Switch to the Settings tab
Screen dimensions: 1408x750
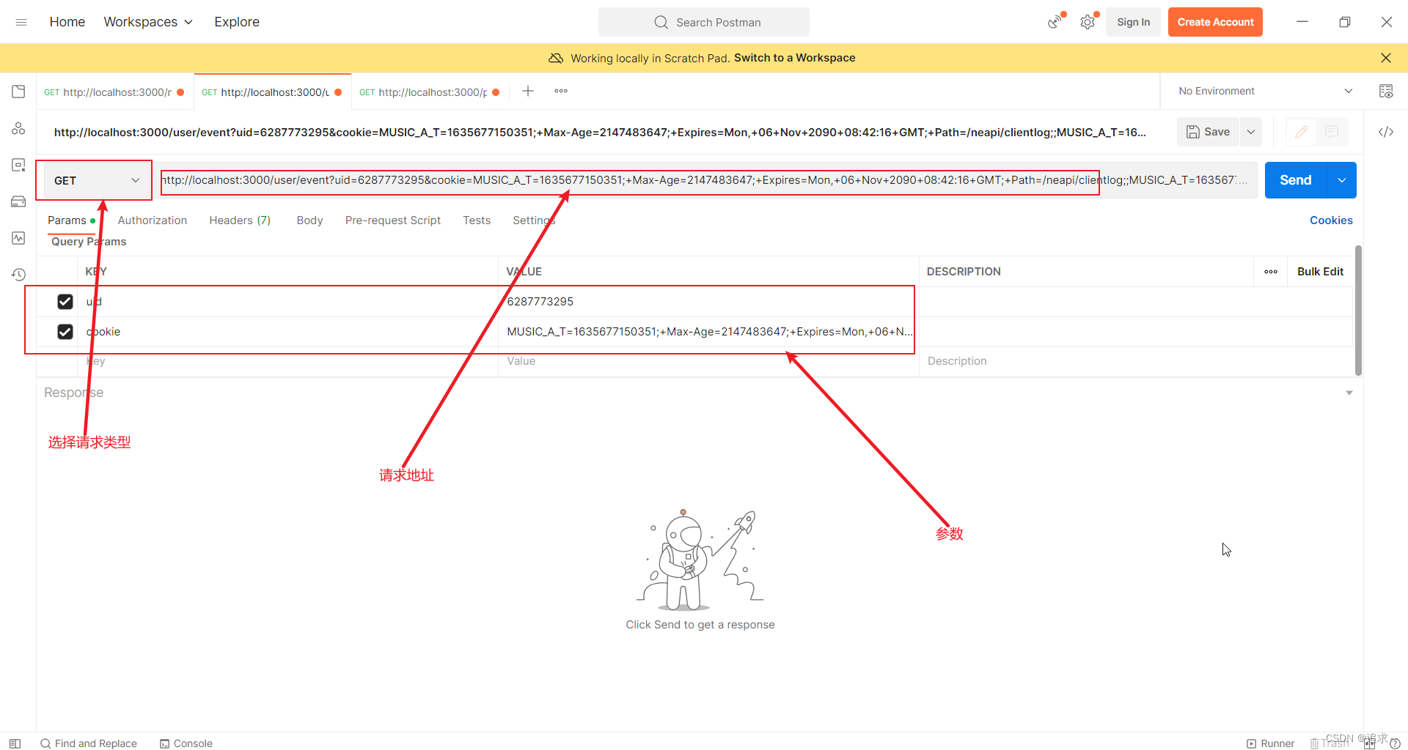tap(534, 220)
